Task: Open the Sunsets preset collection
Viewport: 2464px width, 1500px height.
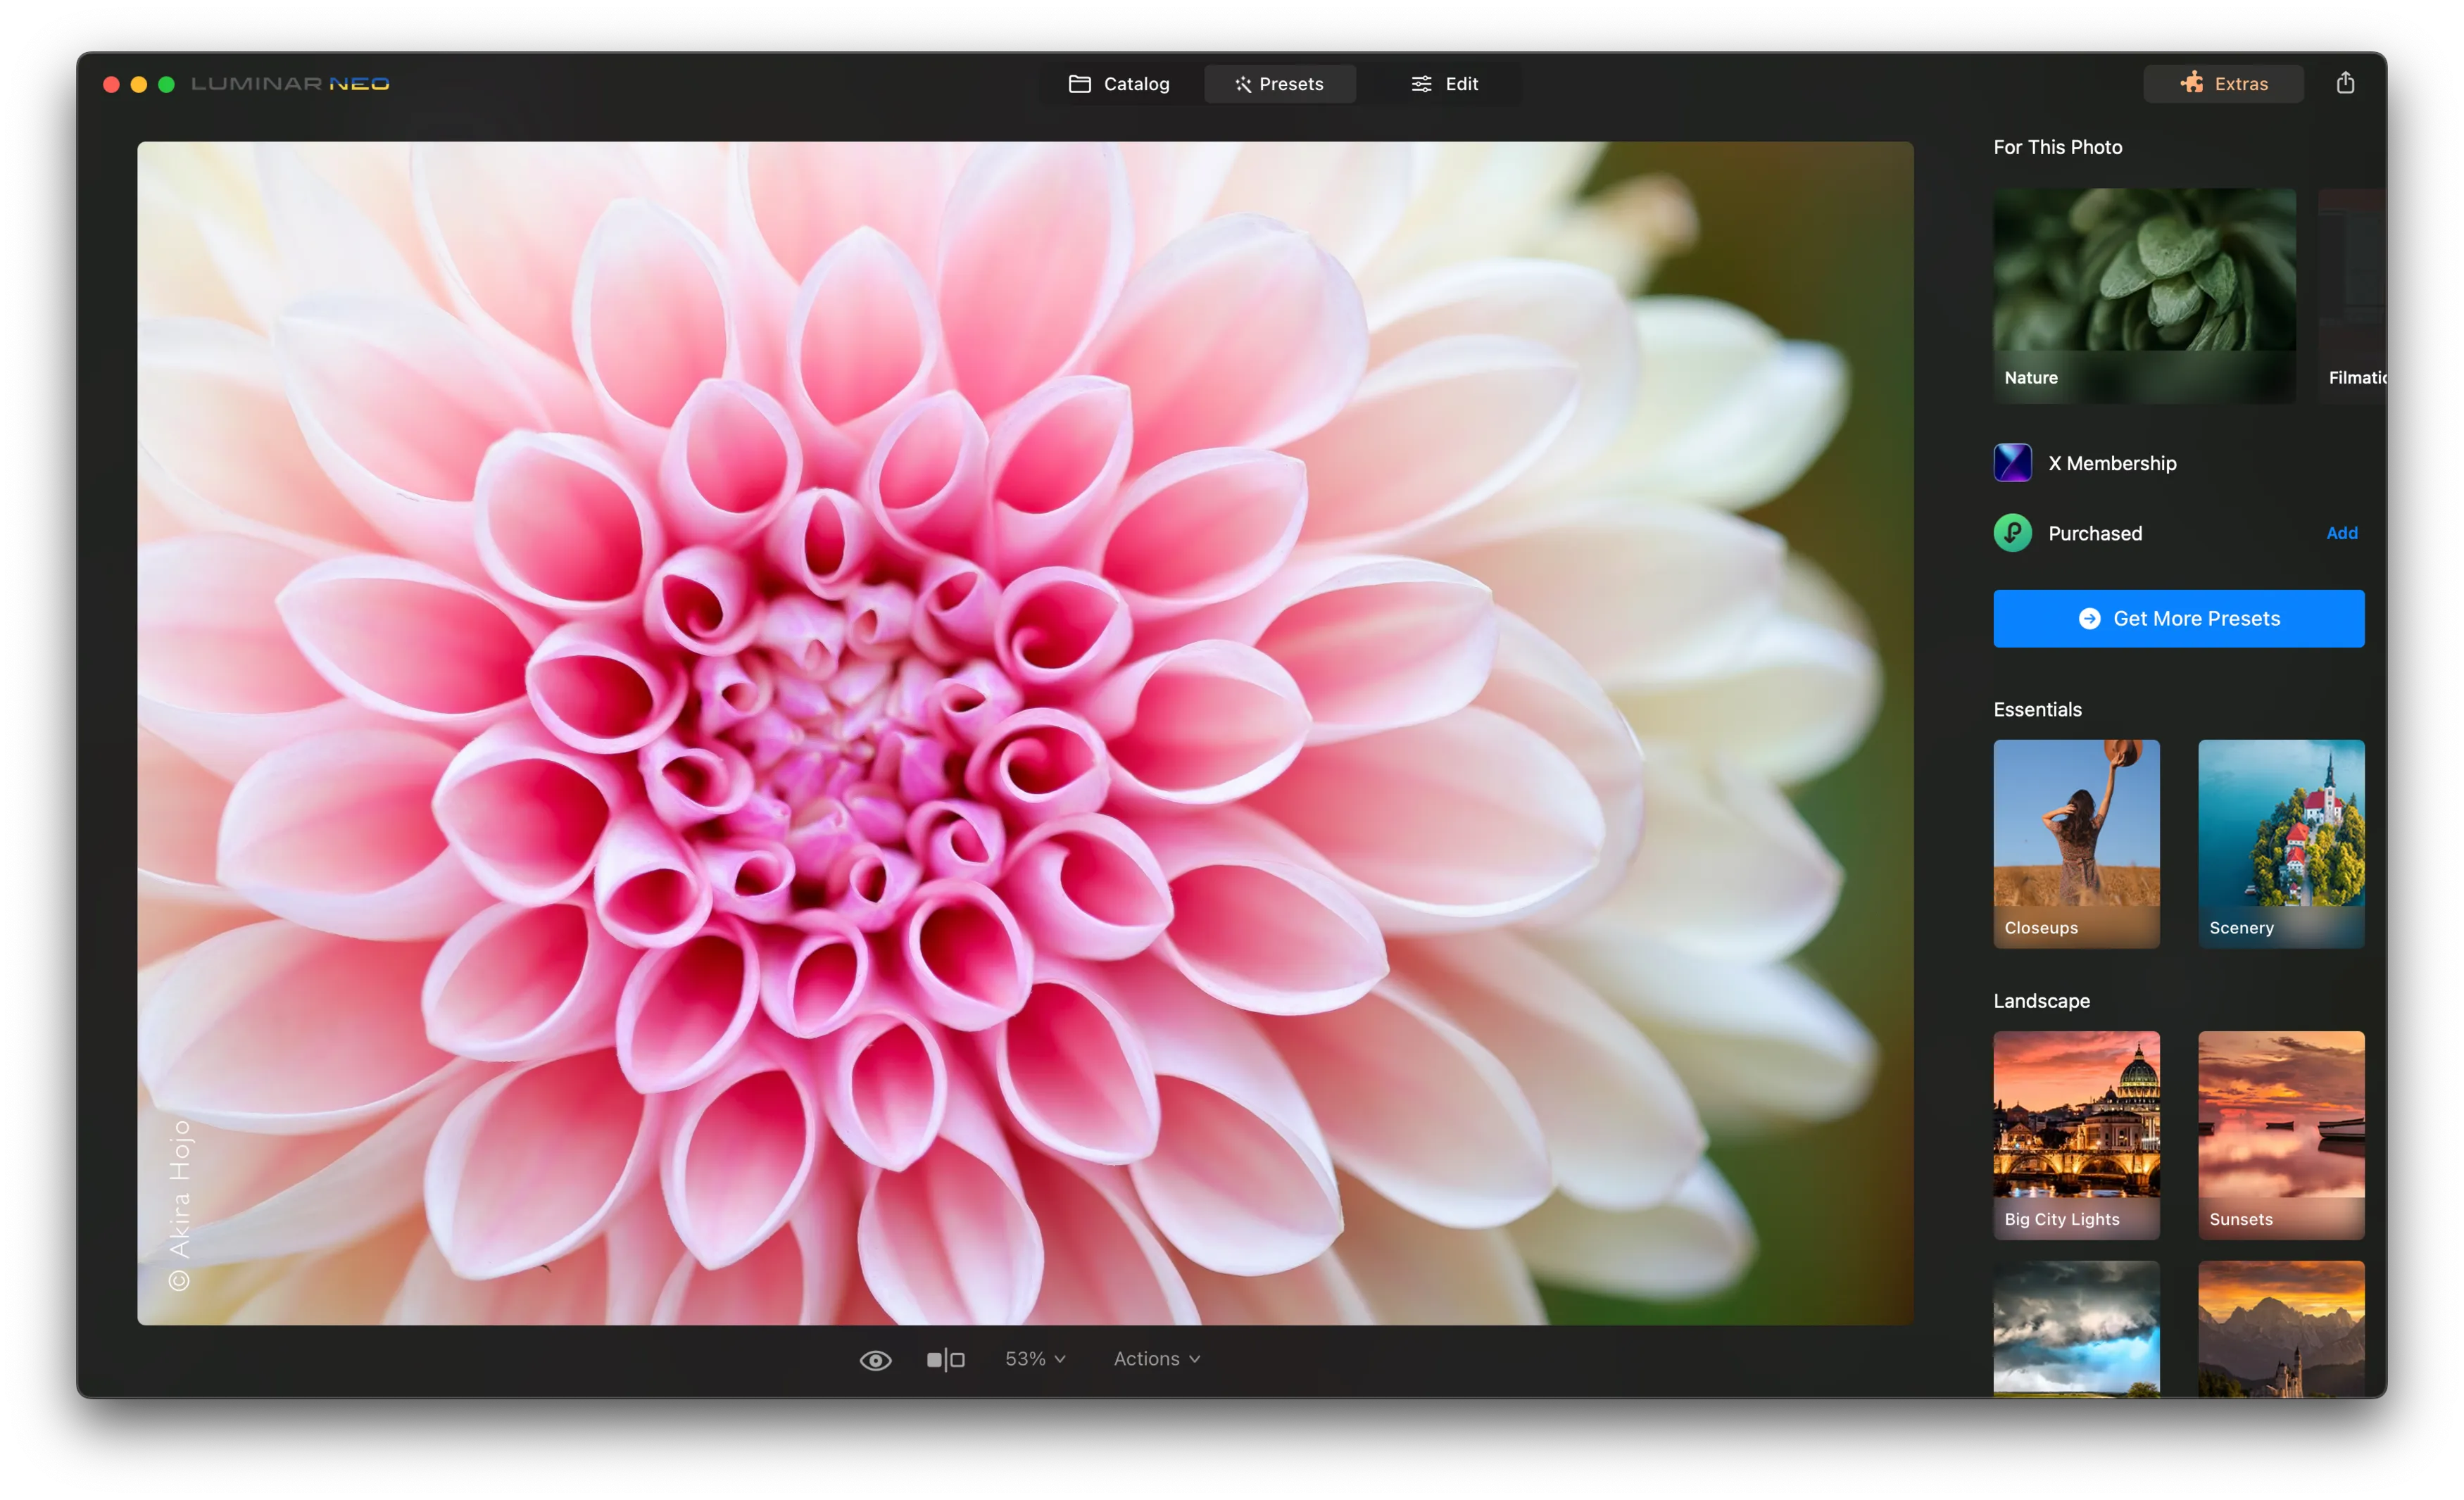Action: click(2280, 1134)
